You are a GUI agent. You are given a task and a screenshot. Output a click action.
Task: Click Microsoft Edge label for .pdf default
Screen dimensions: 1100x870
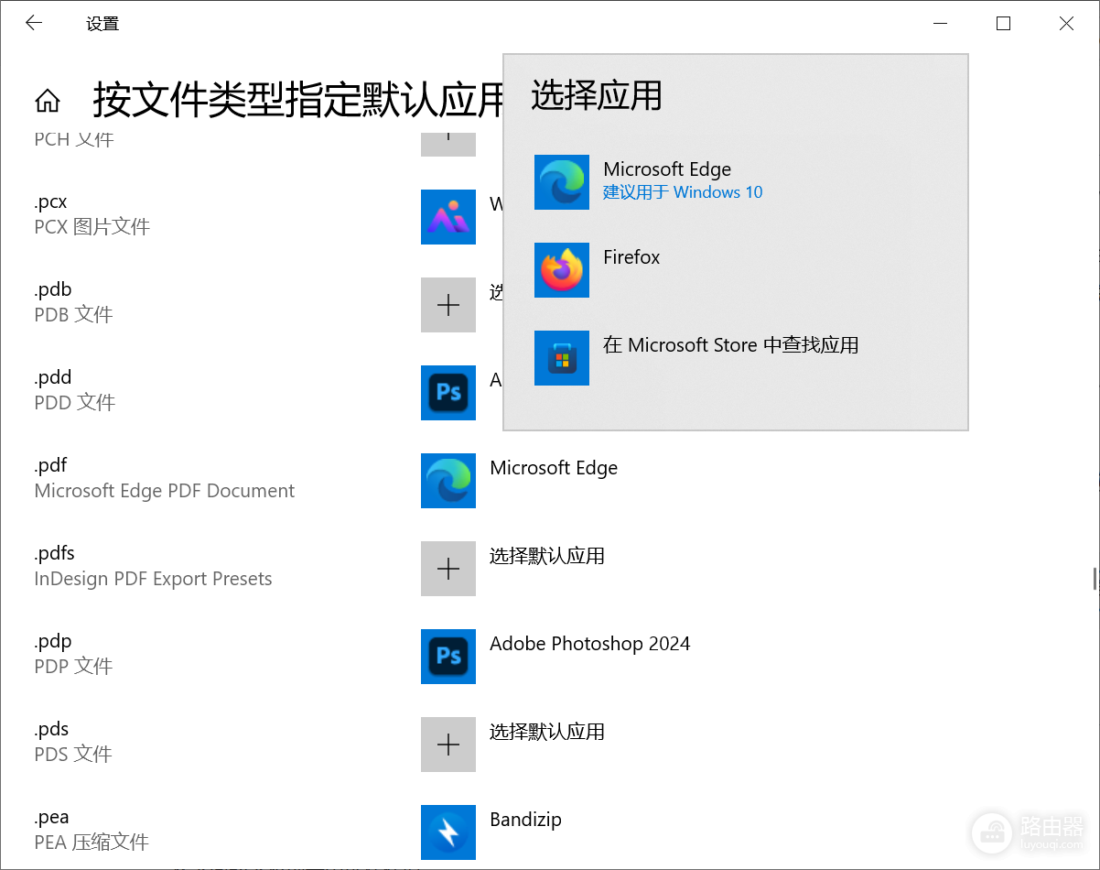[x=554, y=468]
